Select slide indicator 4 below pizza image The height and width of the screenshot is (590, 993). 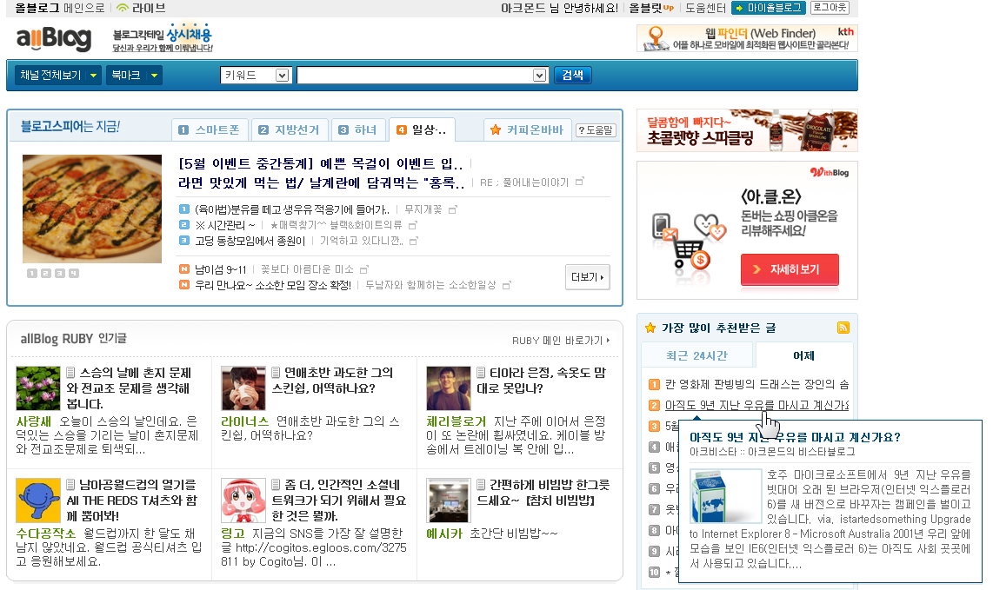74,273
